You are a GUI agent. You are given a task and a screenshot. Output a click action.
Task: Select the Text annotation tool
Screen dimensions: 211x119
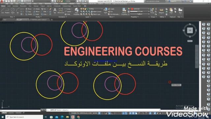coord(55,11)
